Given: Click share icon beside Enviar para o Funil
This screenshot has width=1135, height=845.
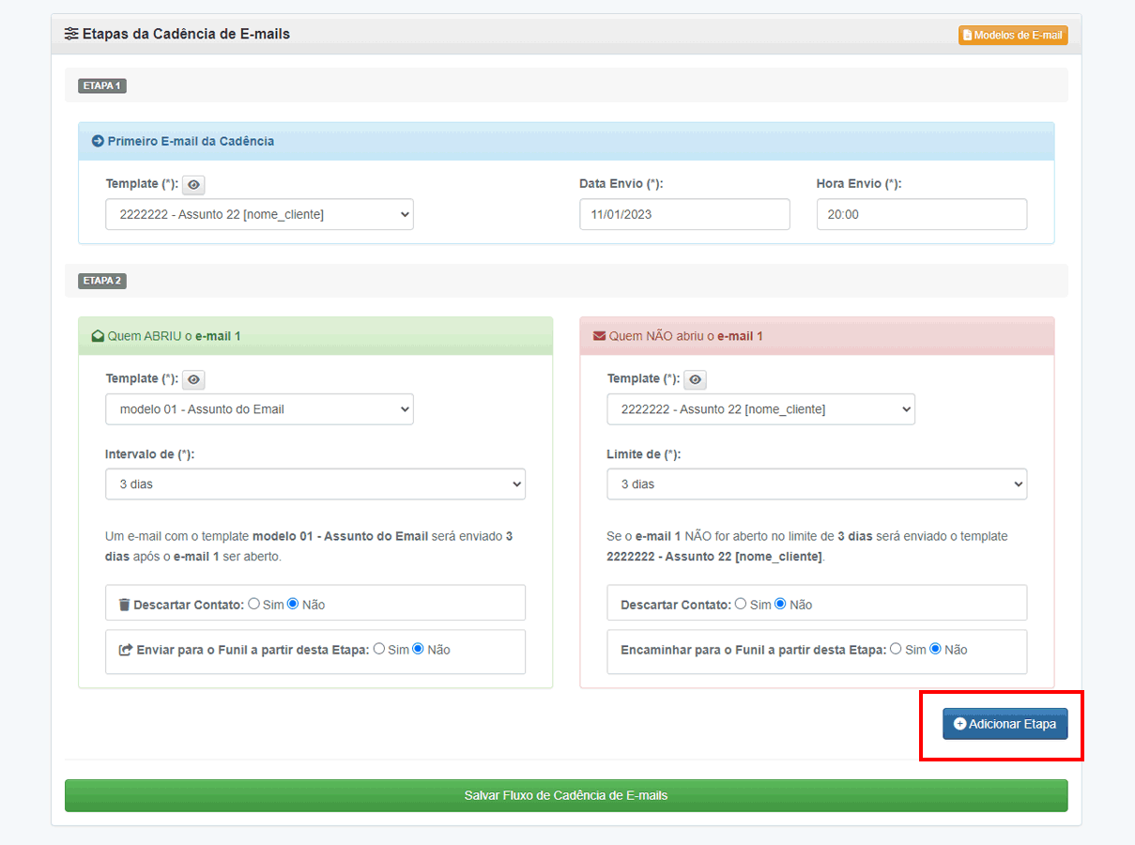Looking at the screenshot, I should point(126,650).
